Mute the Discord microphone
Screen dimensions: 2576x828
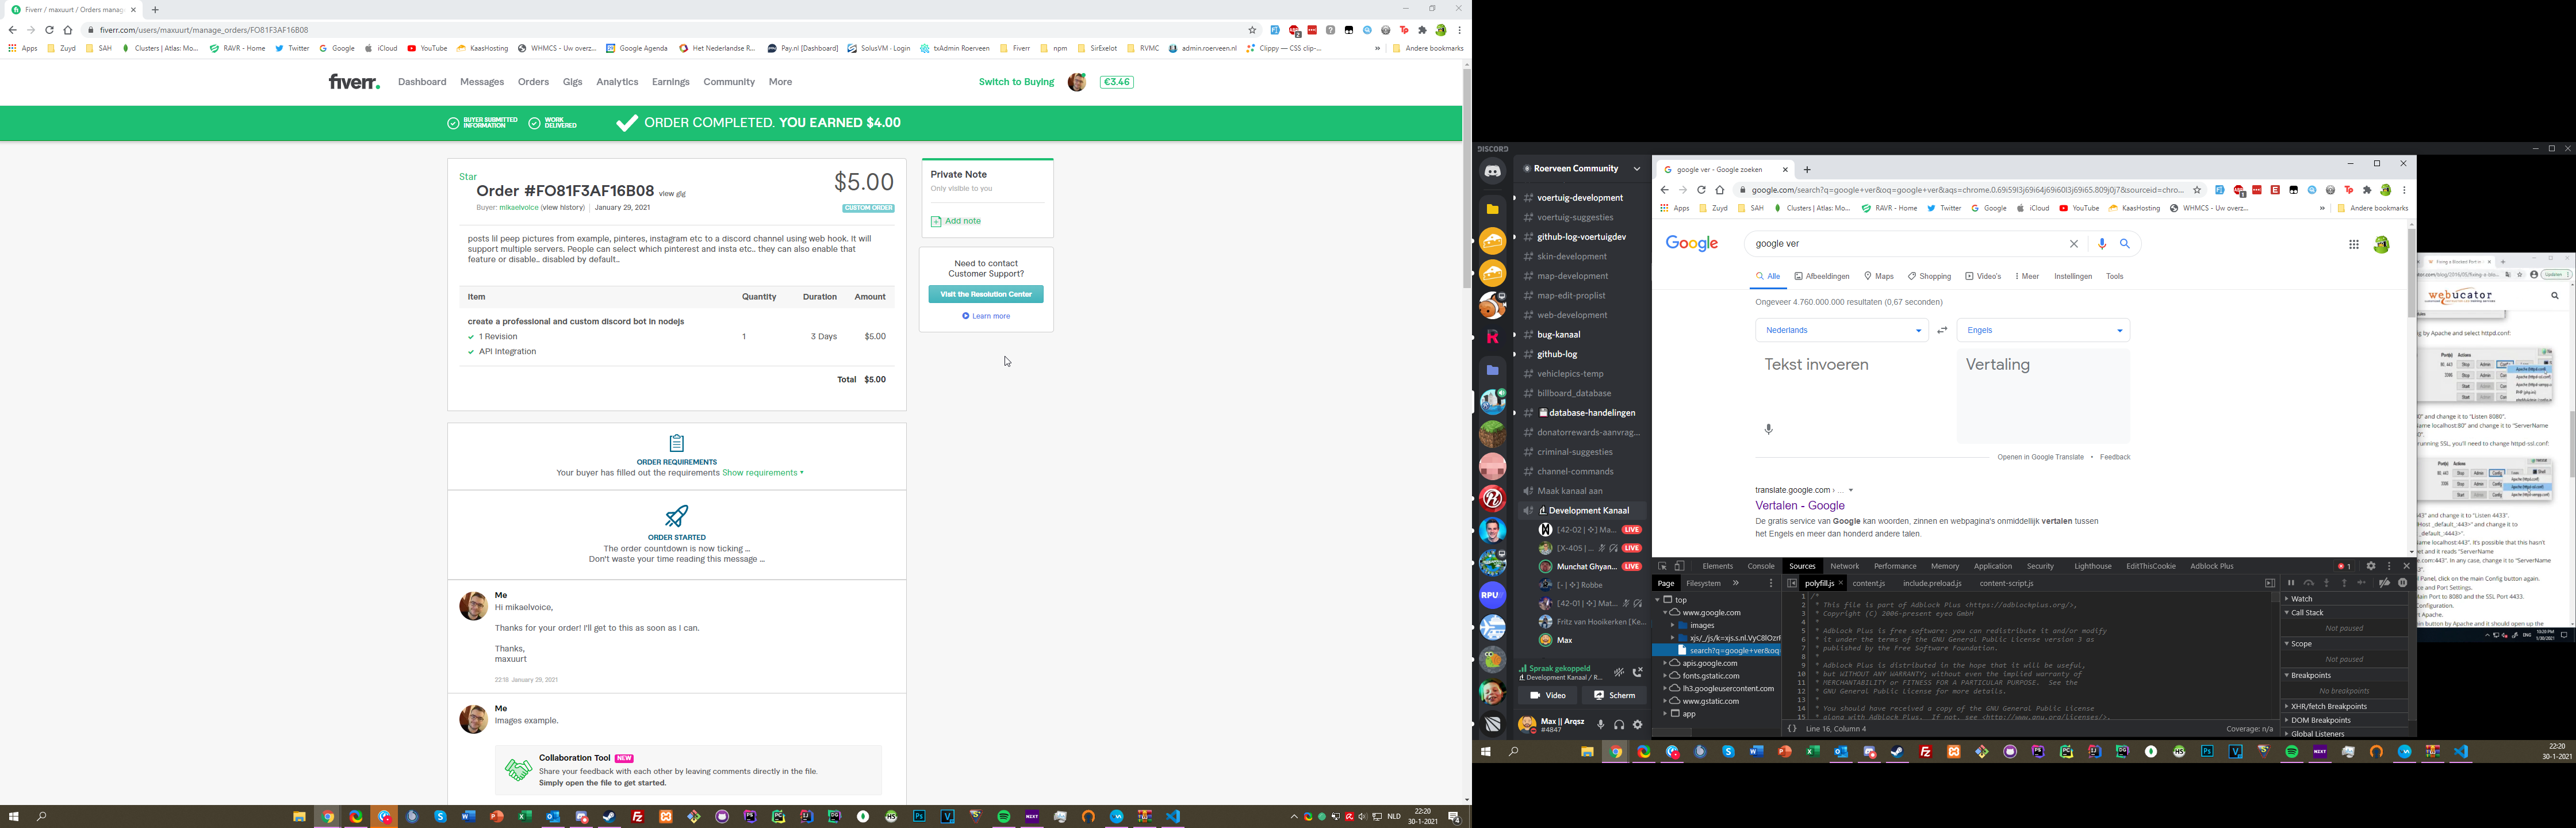click(1601, 725)
